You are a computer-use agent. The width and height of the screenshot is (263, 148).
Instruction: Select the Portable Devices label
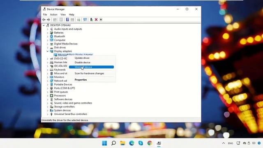[63, 84]
